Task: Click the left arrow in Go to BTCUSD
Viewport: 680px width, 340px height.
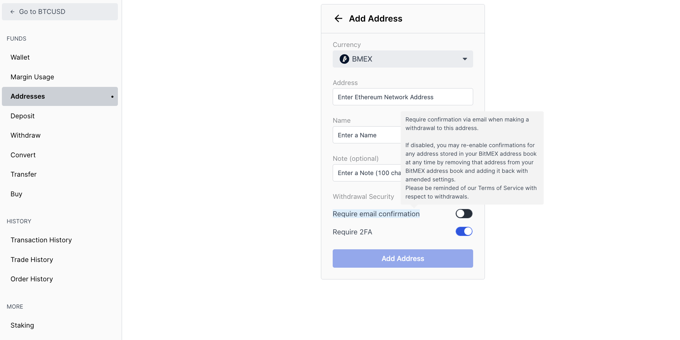Action: click(x=12, y=12)
